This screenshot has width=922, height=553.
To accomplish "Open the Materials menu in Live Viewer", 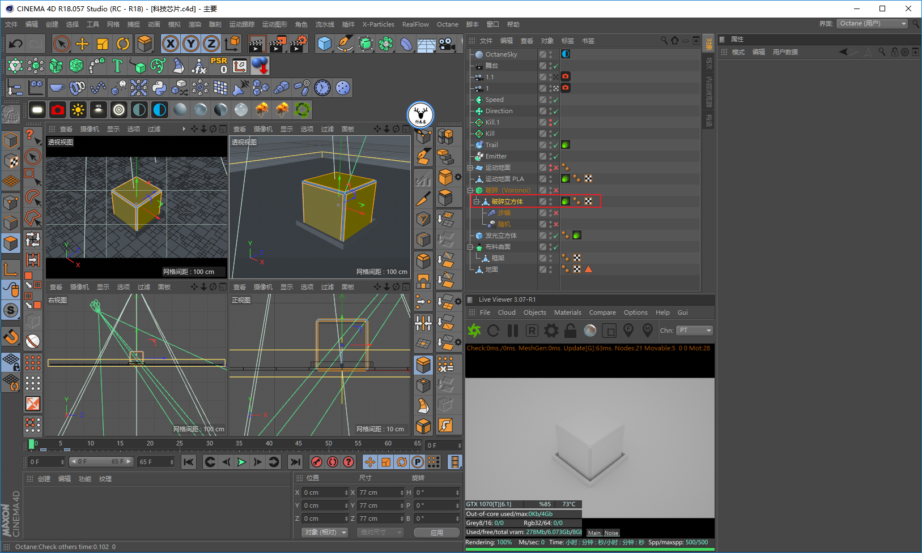I will tap(567, 312).
